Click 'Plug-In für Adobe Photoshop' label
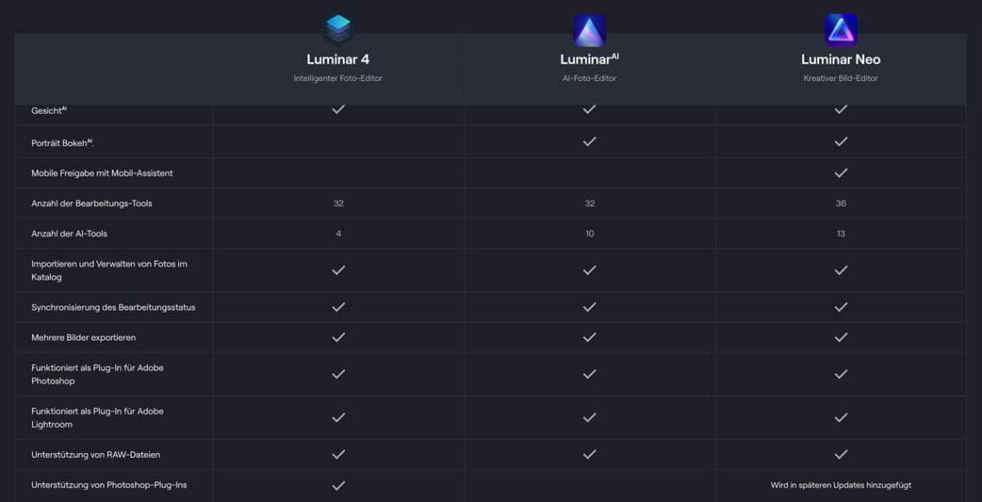 [97, 375]
